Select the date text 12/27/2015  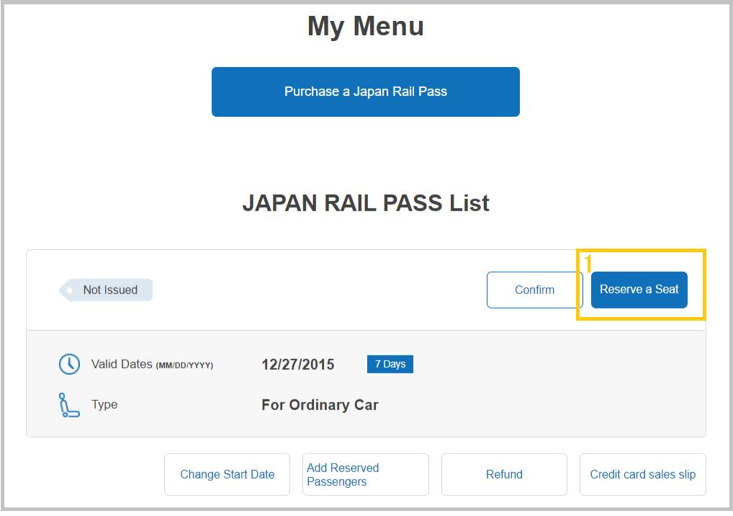298,365
